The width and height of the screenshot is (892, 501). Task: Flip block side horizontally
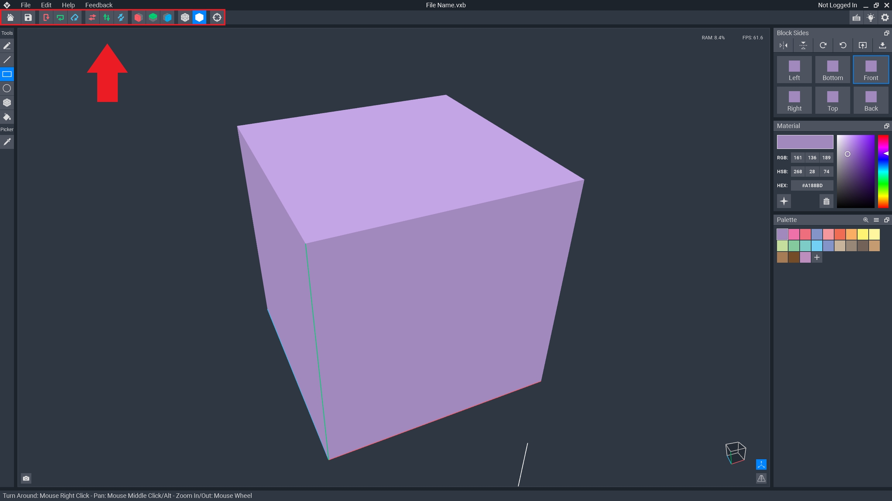click(x=784, y=45)
